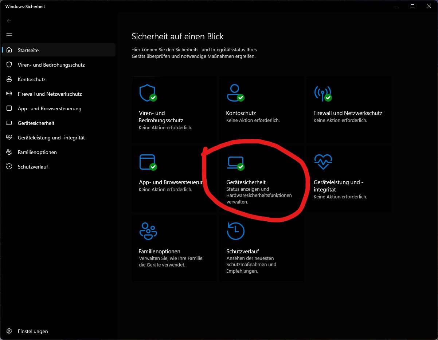This screenshot has width=438, height=340.
Task: Click the clock icon beside Schutzverlauf in sidebar
Action: [x=9, y=166]
